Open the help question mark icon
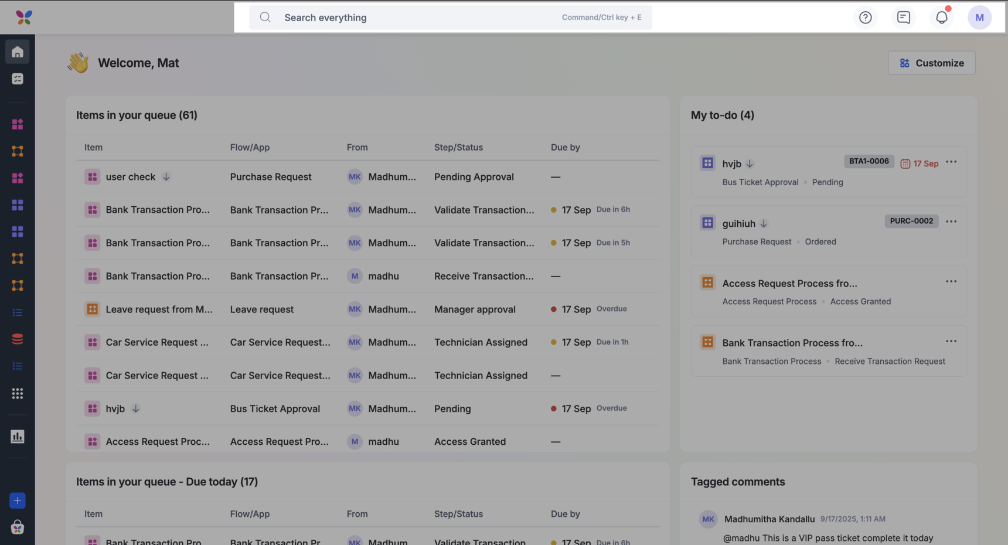 point(865,18)
